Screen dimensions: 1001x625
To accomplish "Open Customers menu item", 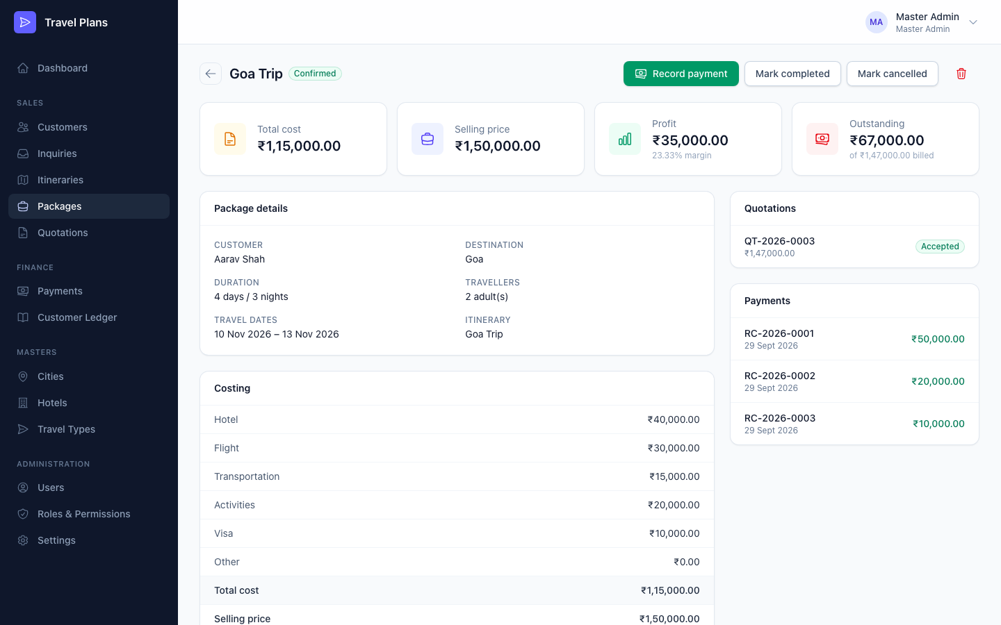I will click(89, 127).
